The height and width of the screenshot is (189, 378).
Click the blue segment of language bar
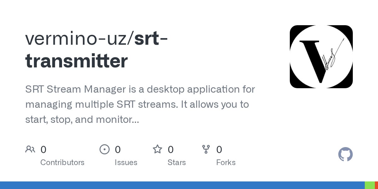182,185
